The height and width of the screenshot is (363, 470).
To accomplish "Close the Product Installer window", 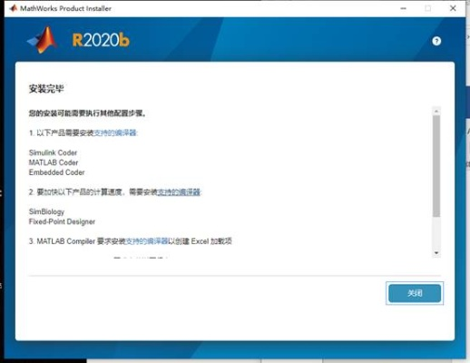I will click(x=453, y=8).
